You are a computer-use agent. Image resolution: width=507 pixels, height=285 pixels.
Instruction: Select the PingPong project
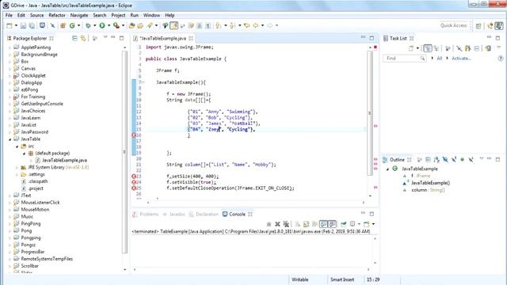(x=31, y=223)
